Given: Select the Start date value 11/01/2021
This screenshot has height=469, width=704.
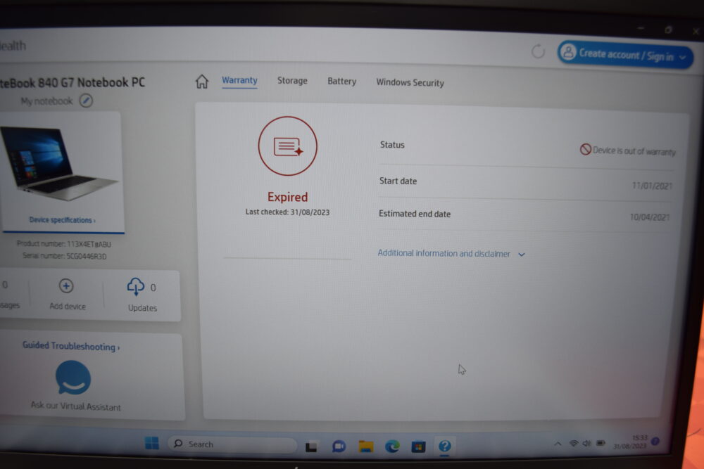Looking at the screenshot, I should 652,186.
